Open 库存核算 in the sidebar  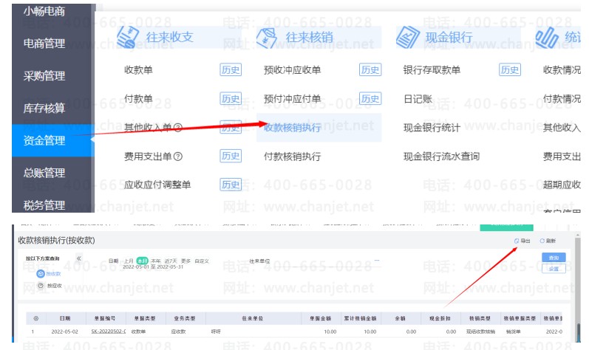(x=44, y=108)
